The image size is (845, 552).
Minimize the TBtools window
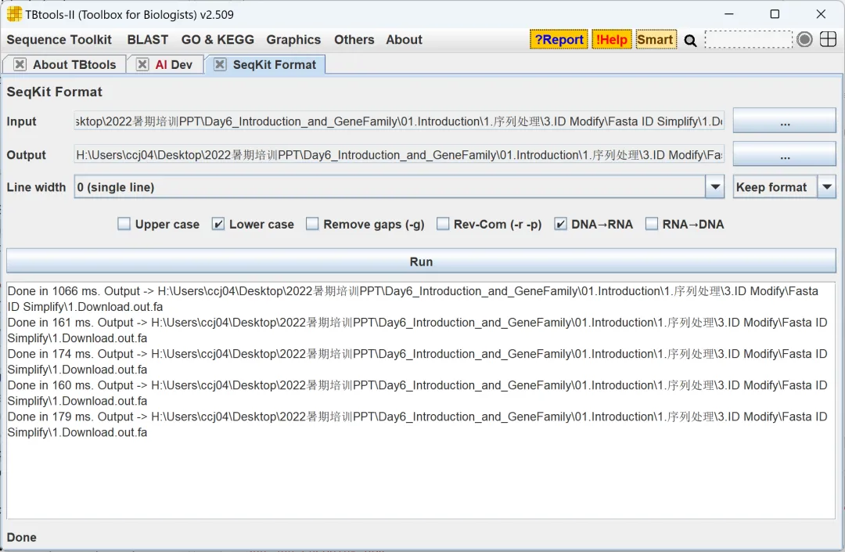[729, 14]
